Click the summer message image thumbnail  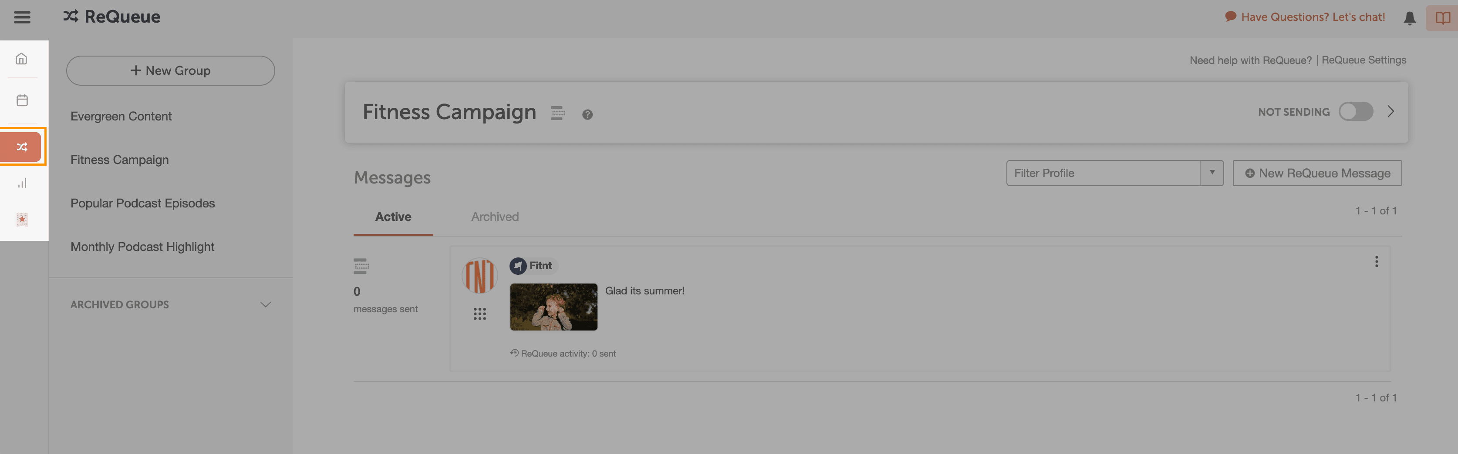coord(553,307)
